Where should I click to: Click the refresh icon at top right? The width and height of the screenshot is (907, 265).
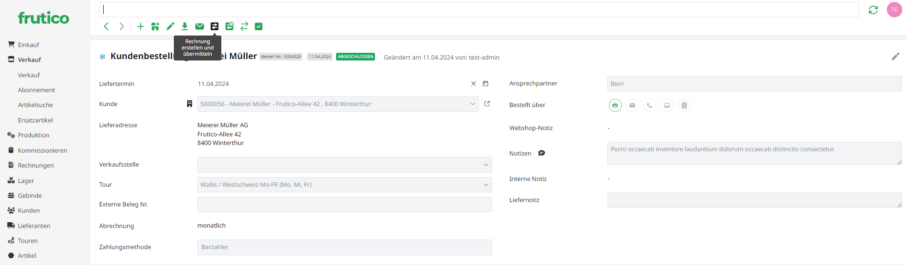(873, 10)
